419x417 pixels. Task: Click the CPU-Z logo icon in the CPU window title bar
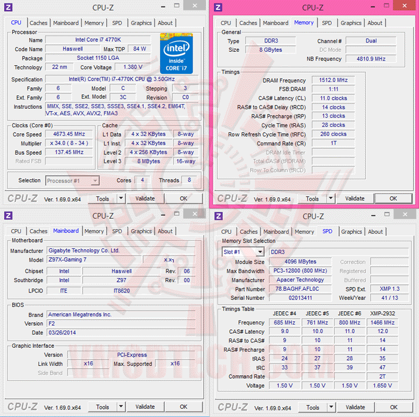(x=8, y=7)
